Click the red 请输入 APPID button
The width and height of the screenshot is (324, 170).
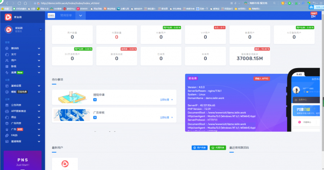(x=262, y=79)
